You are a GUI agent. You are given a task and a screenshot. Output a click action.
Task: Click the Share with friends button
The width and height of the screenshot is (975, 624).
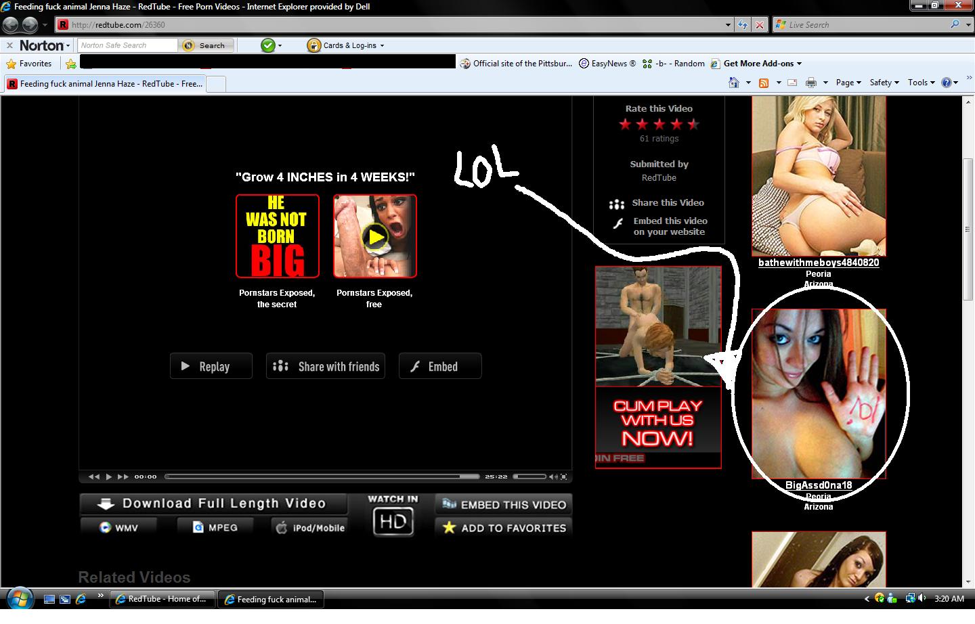[325, 366]
